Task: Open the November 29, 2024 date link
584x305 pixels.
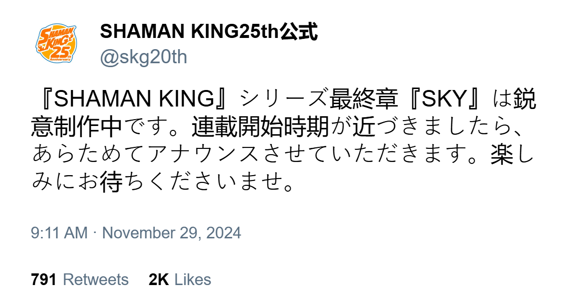Action: click(x=171, y=233)
